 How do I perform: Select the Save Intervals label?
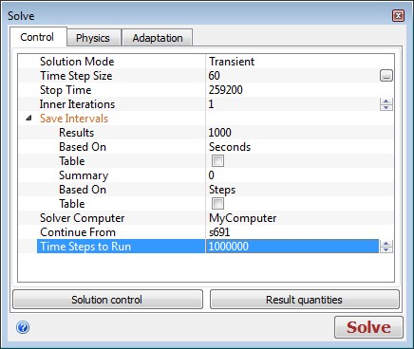point(74,119)
